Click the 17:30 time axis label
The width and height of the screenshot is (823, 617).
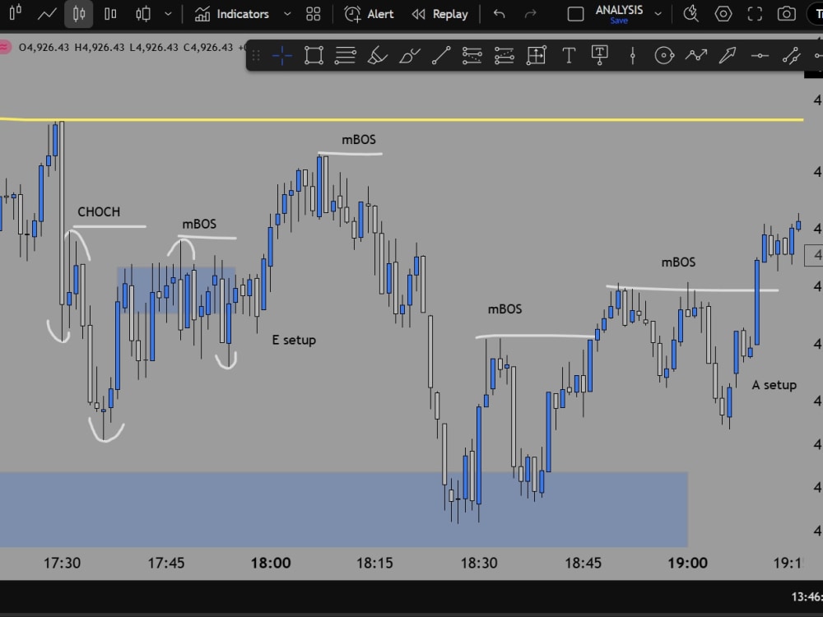click(62, 563)
